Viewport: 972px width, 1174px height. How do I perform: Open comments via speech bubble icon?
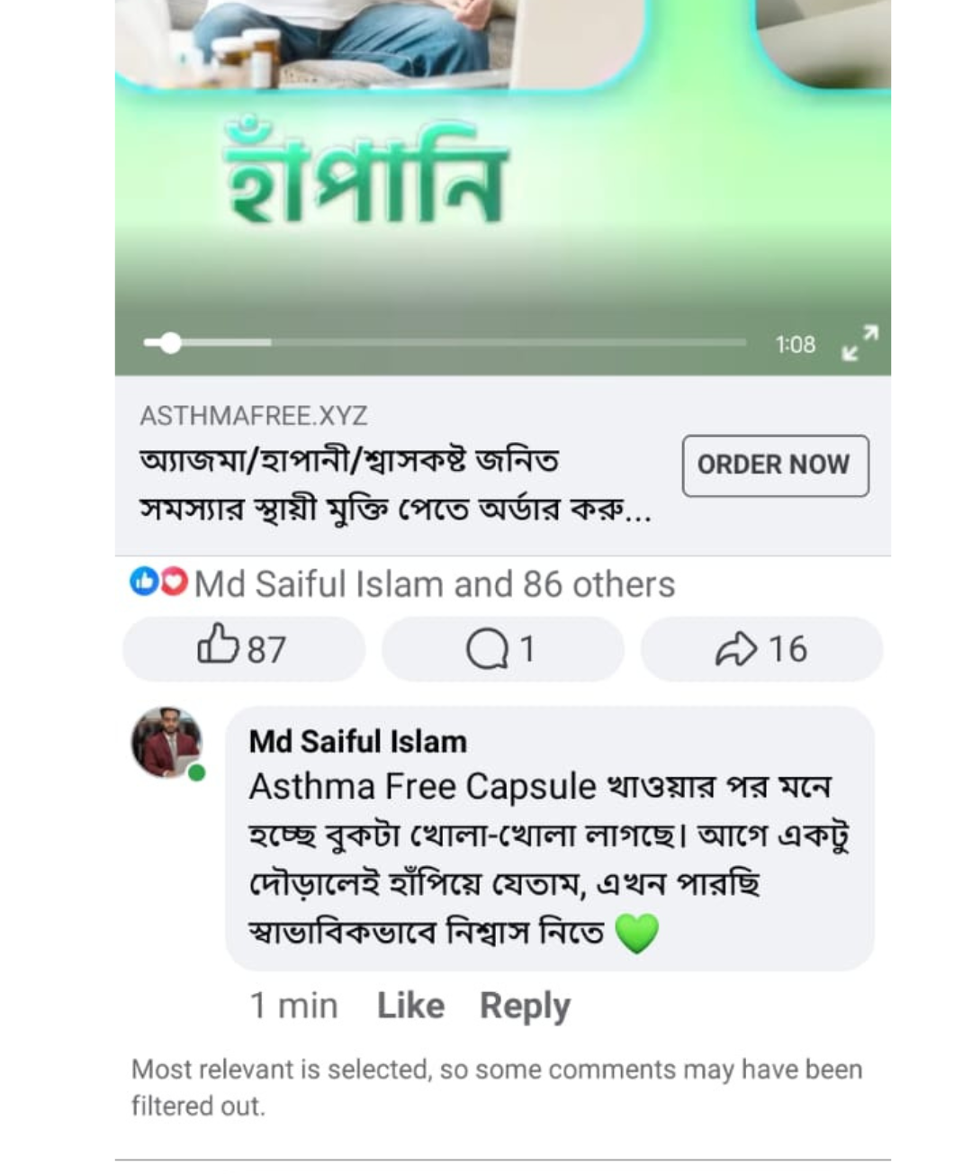(x=487, y=649)
